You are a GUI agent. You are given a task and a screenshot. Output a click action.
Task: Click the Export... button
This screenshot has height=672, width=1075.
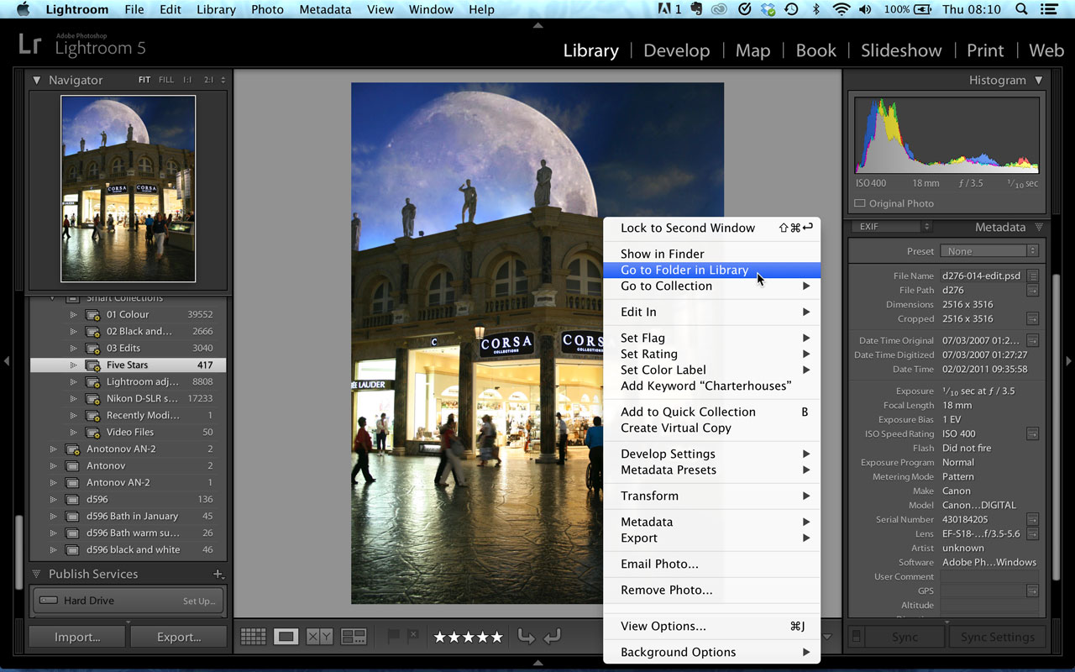tap(179, 637)
